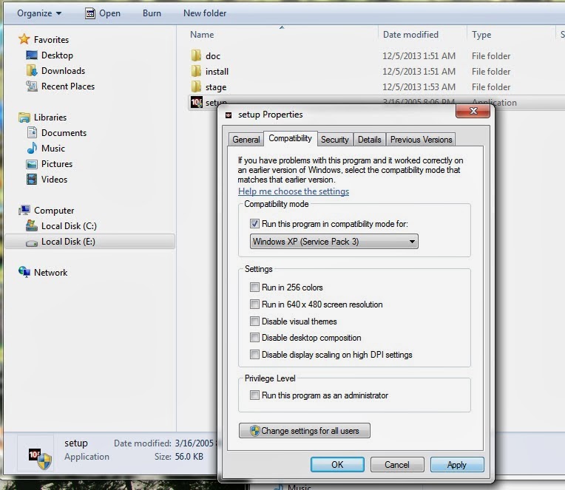Viewport: 565px width, 490px height.
Task: Click the Pictures library icon
Action: [32, 164]
